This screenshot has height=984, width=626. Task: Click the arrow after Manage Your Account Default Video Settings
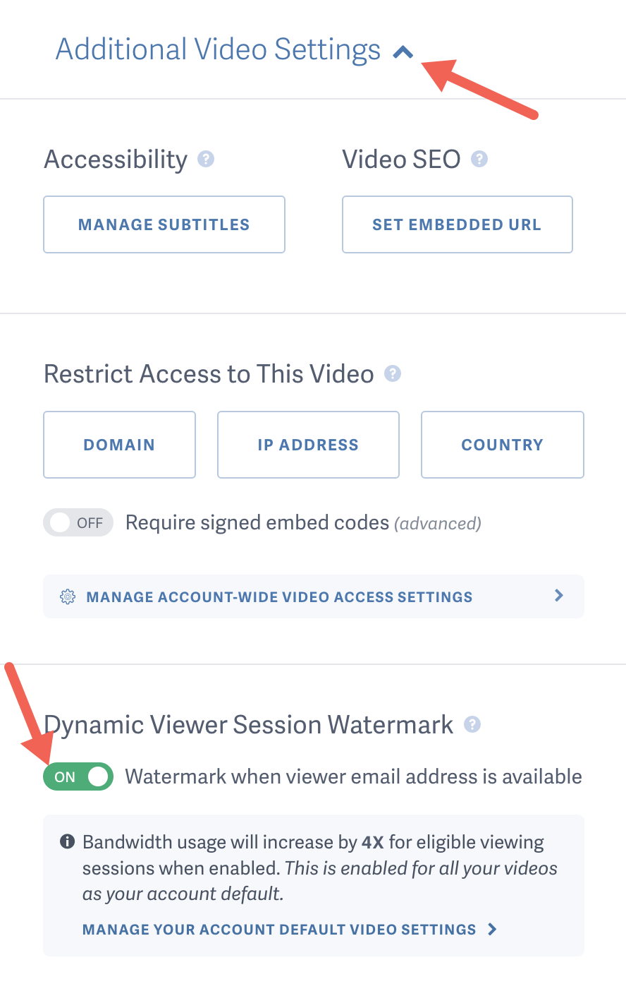click(x=492, y=930)
